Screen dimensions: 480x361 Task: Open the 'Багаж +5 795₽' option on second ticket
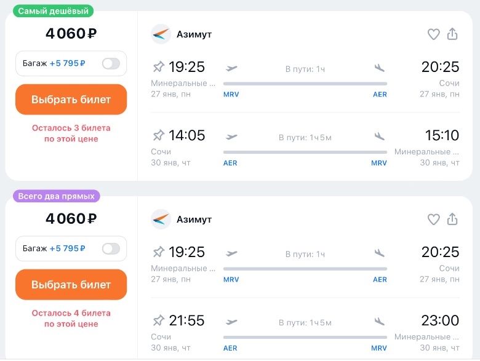pyautogui.click(x=71, y=248)
